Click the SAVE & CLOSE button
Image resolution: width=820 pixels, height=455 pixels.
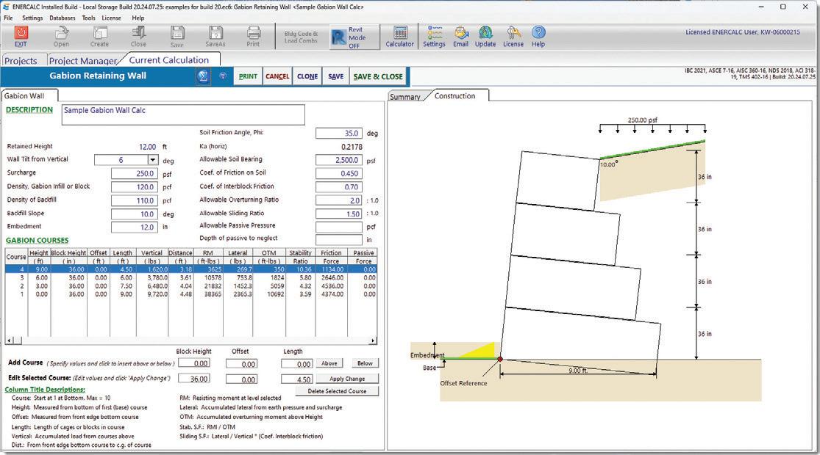(x=378, y=76)
